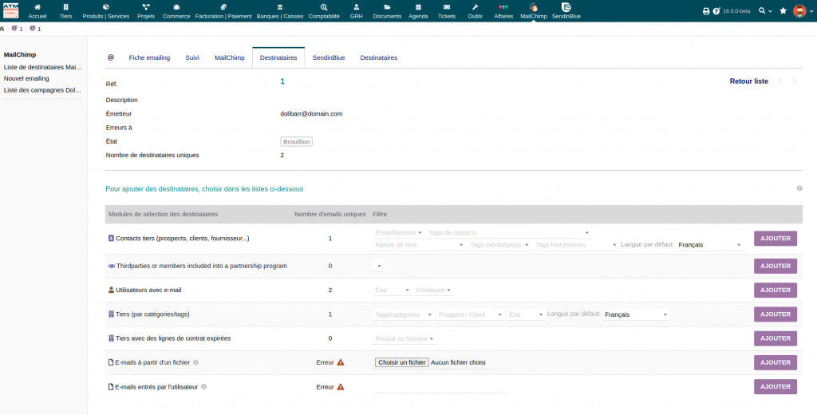
Task: Click the bookmarks star icon
Action: pos(783,11)
